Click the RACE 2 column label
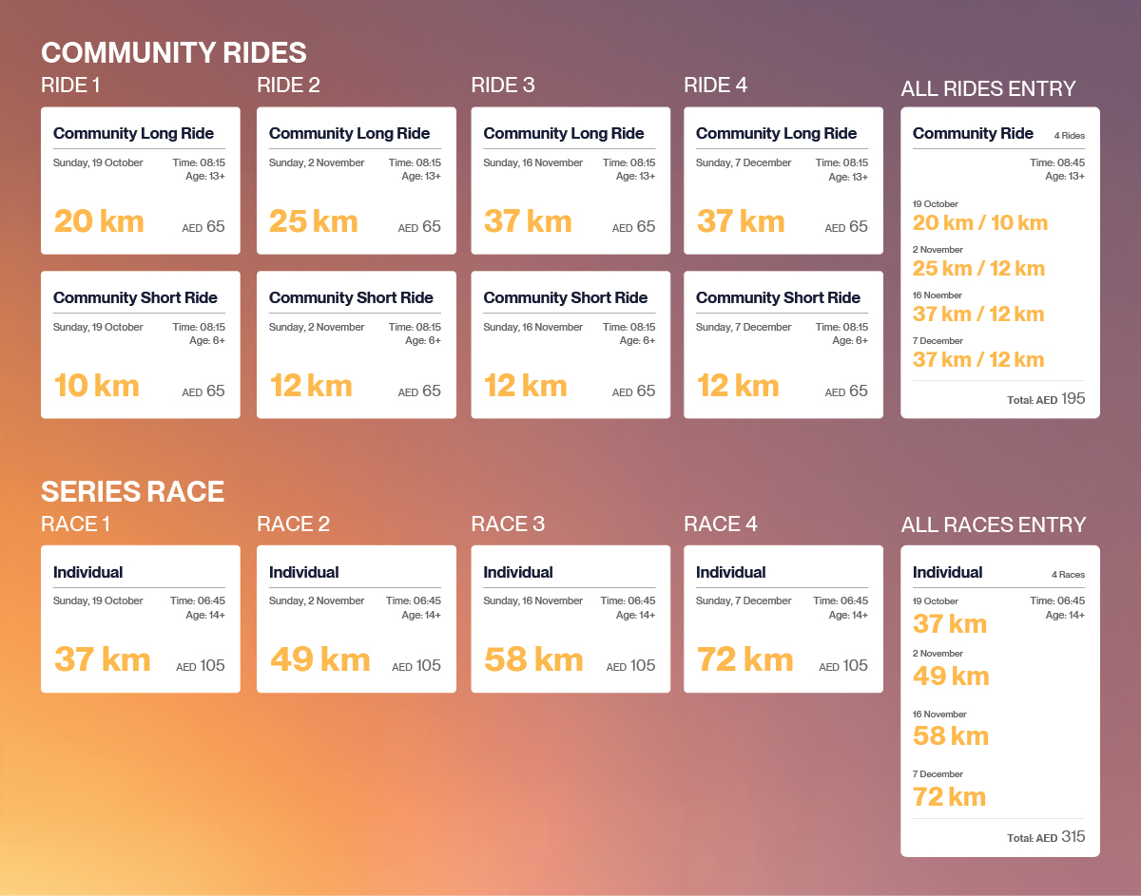Viewport: 1141px width, 896px height. [x=293, y=524]
